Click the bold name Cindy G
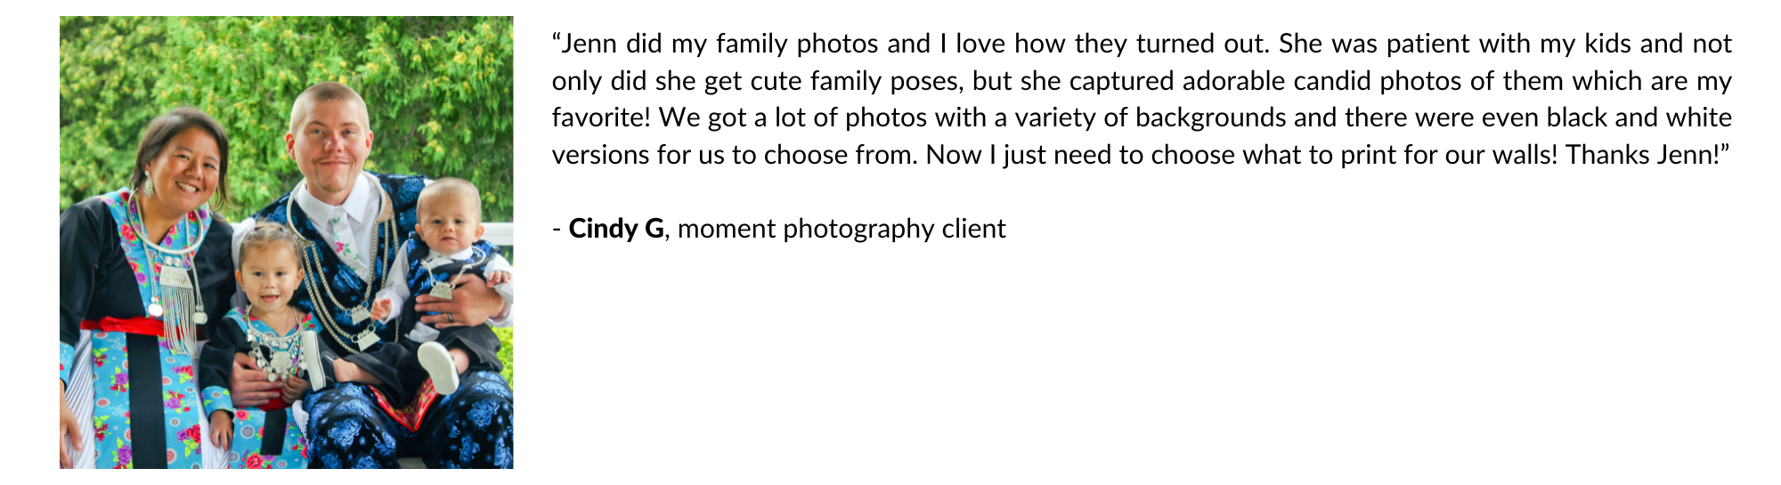 [x=616, y=229]
